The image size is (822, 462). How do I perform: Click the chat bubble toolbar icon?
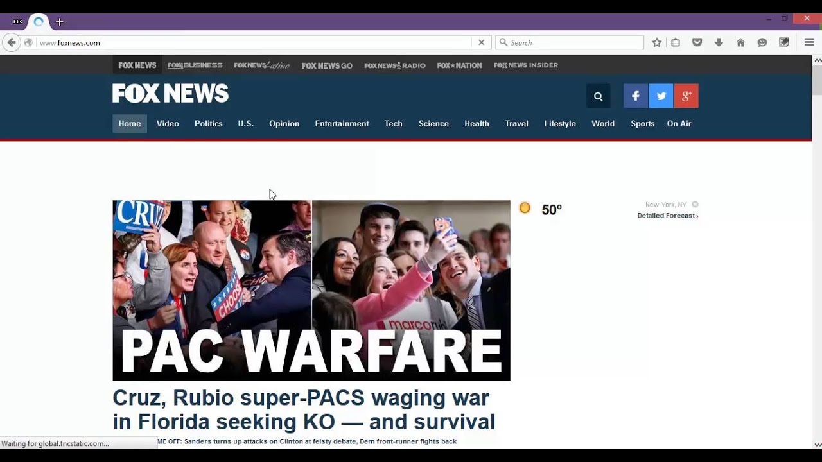[762, 42]
